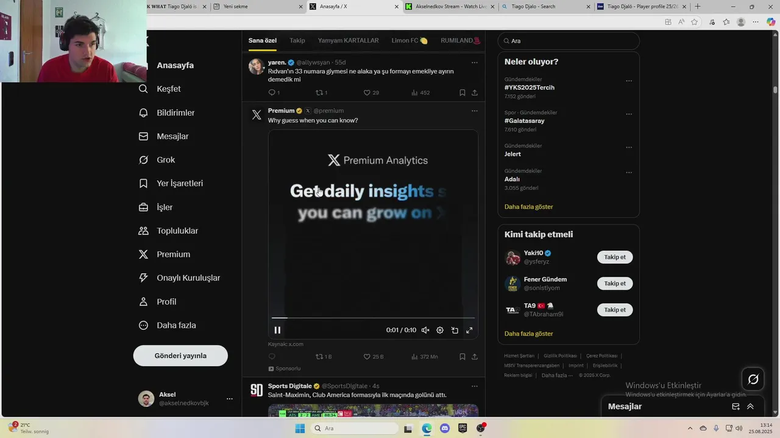Open options for #Galatasaray trend
The width and height of the screenshot is (780, 438).
pos(629,114)
